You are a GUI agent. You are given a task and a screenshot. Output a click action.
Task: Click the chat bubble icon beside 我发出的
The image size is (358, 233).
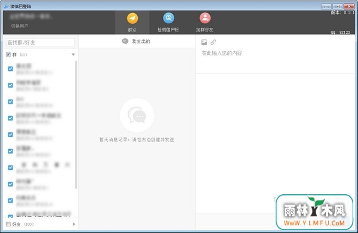click(125, 41)
